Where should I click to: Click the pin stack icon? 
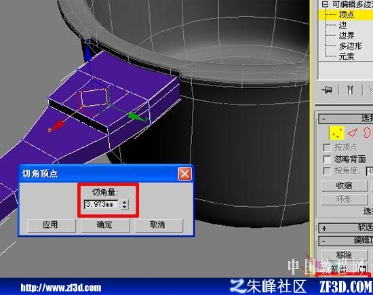click(327, 90)
